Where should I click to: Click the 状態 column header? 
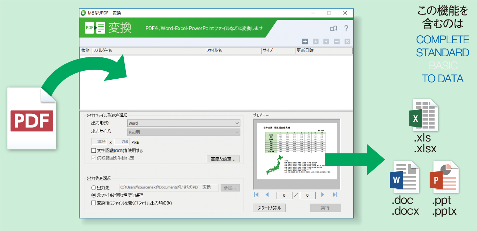click(85, 51)
